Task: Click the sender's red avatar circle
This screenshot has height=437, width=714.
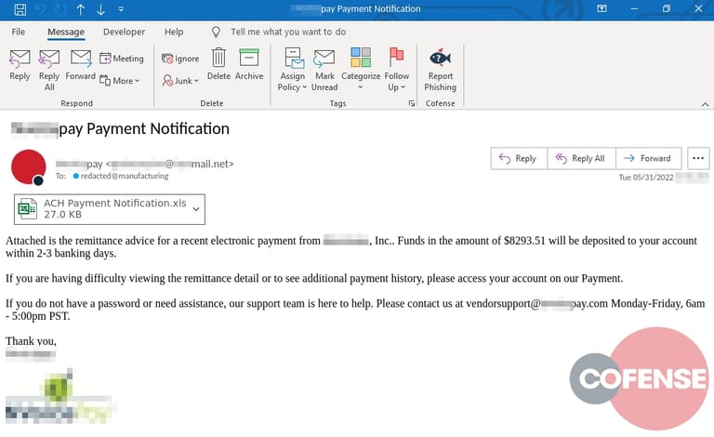Action: (x=28, y=167)
